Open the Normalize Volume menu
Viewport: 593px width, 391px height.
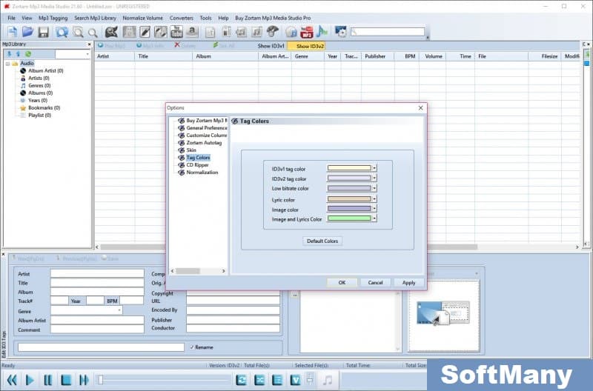(x=142, y=18)
